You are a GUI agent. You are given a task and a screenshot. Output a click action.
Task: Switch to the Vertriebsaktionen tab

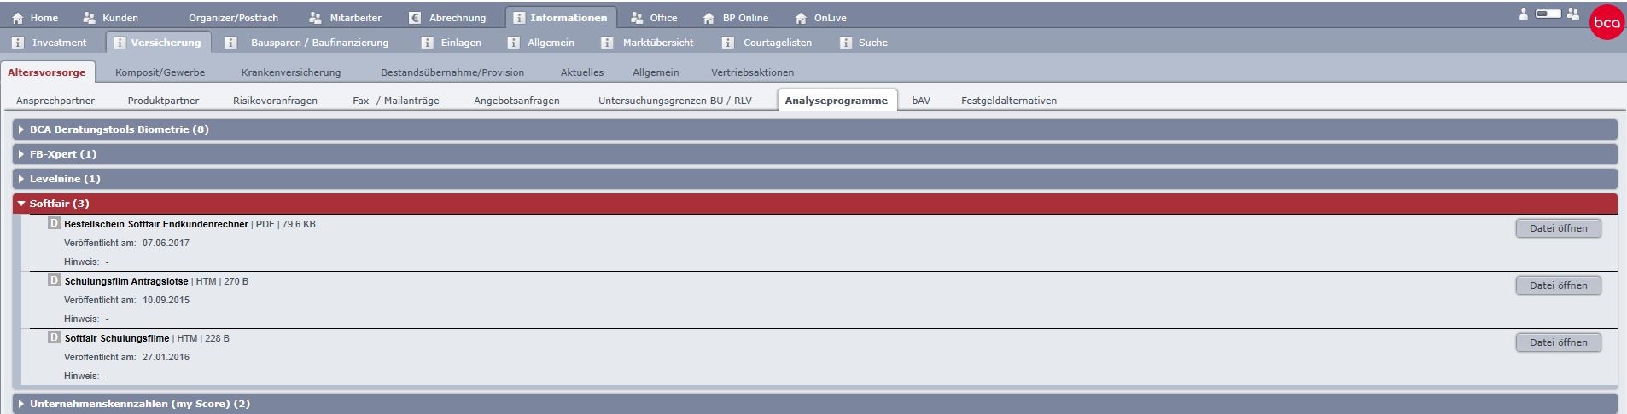(x=753, y=72)
